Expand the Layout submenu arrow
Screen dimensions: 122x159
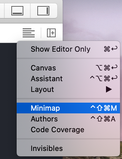click(x=109, y=89)
